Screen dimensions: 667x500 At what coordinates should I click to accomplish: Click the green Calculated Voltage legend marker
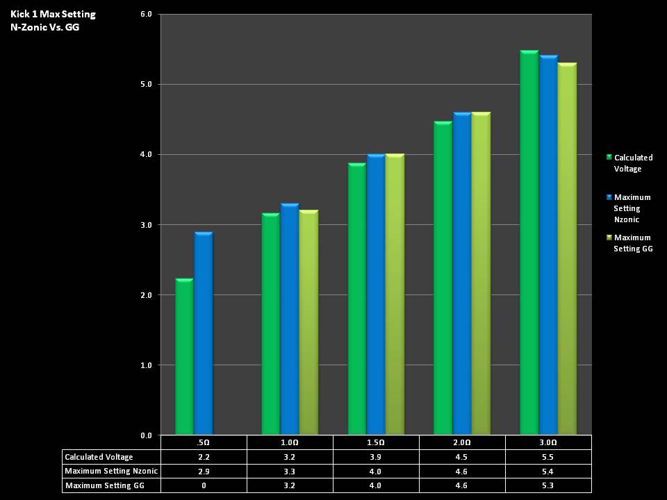(609, 158)
